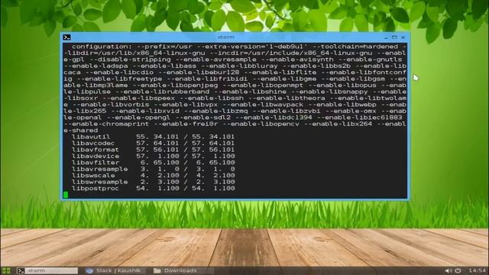Image resolution: width=489 pixels, height=275 pixels.
Task: Open the Slack | Kaushik taskbar window
Action: pos(114,270)
